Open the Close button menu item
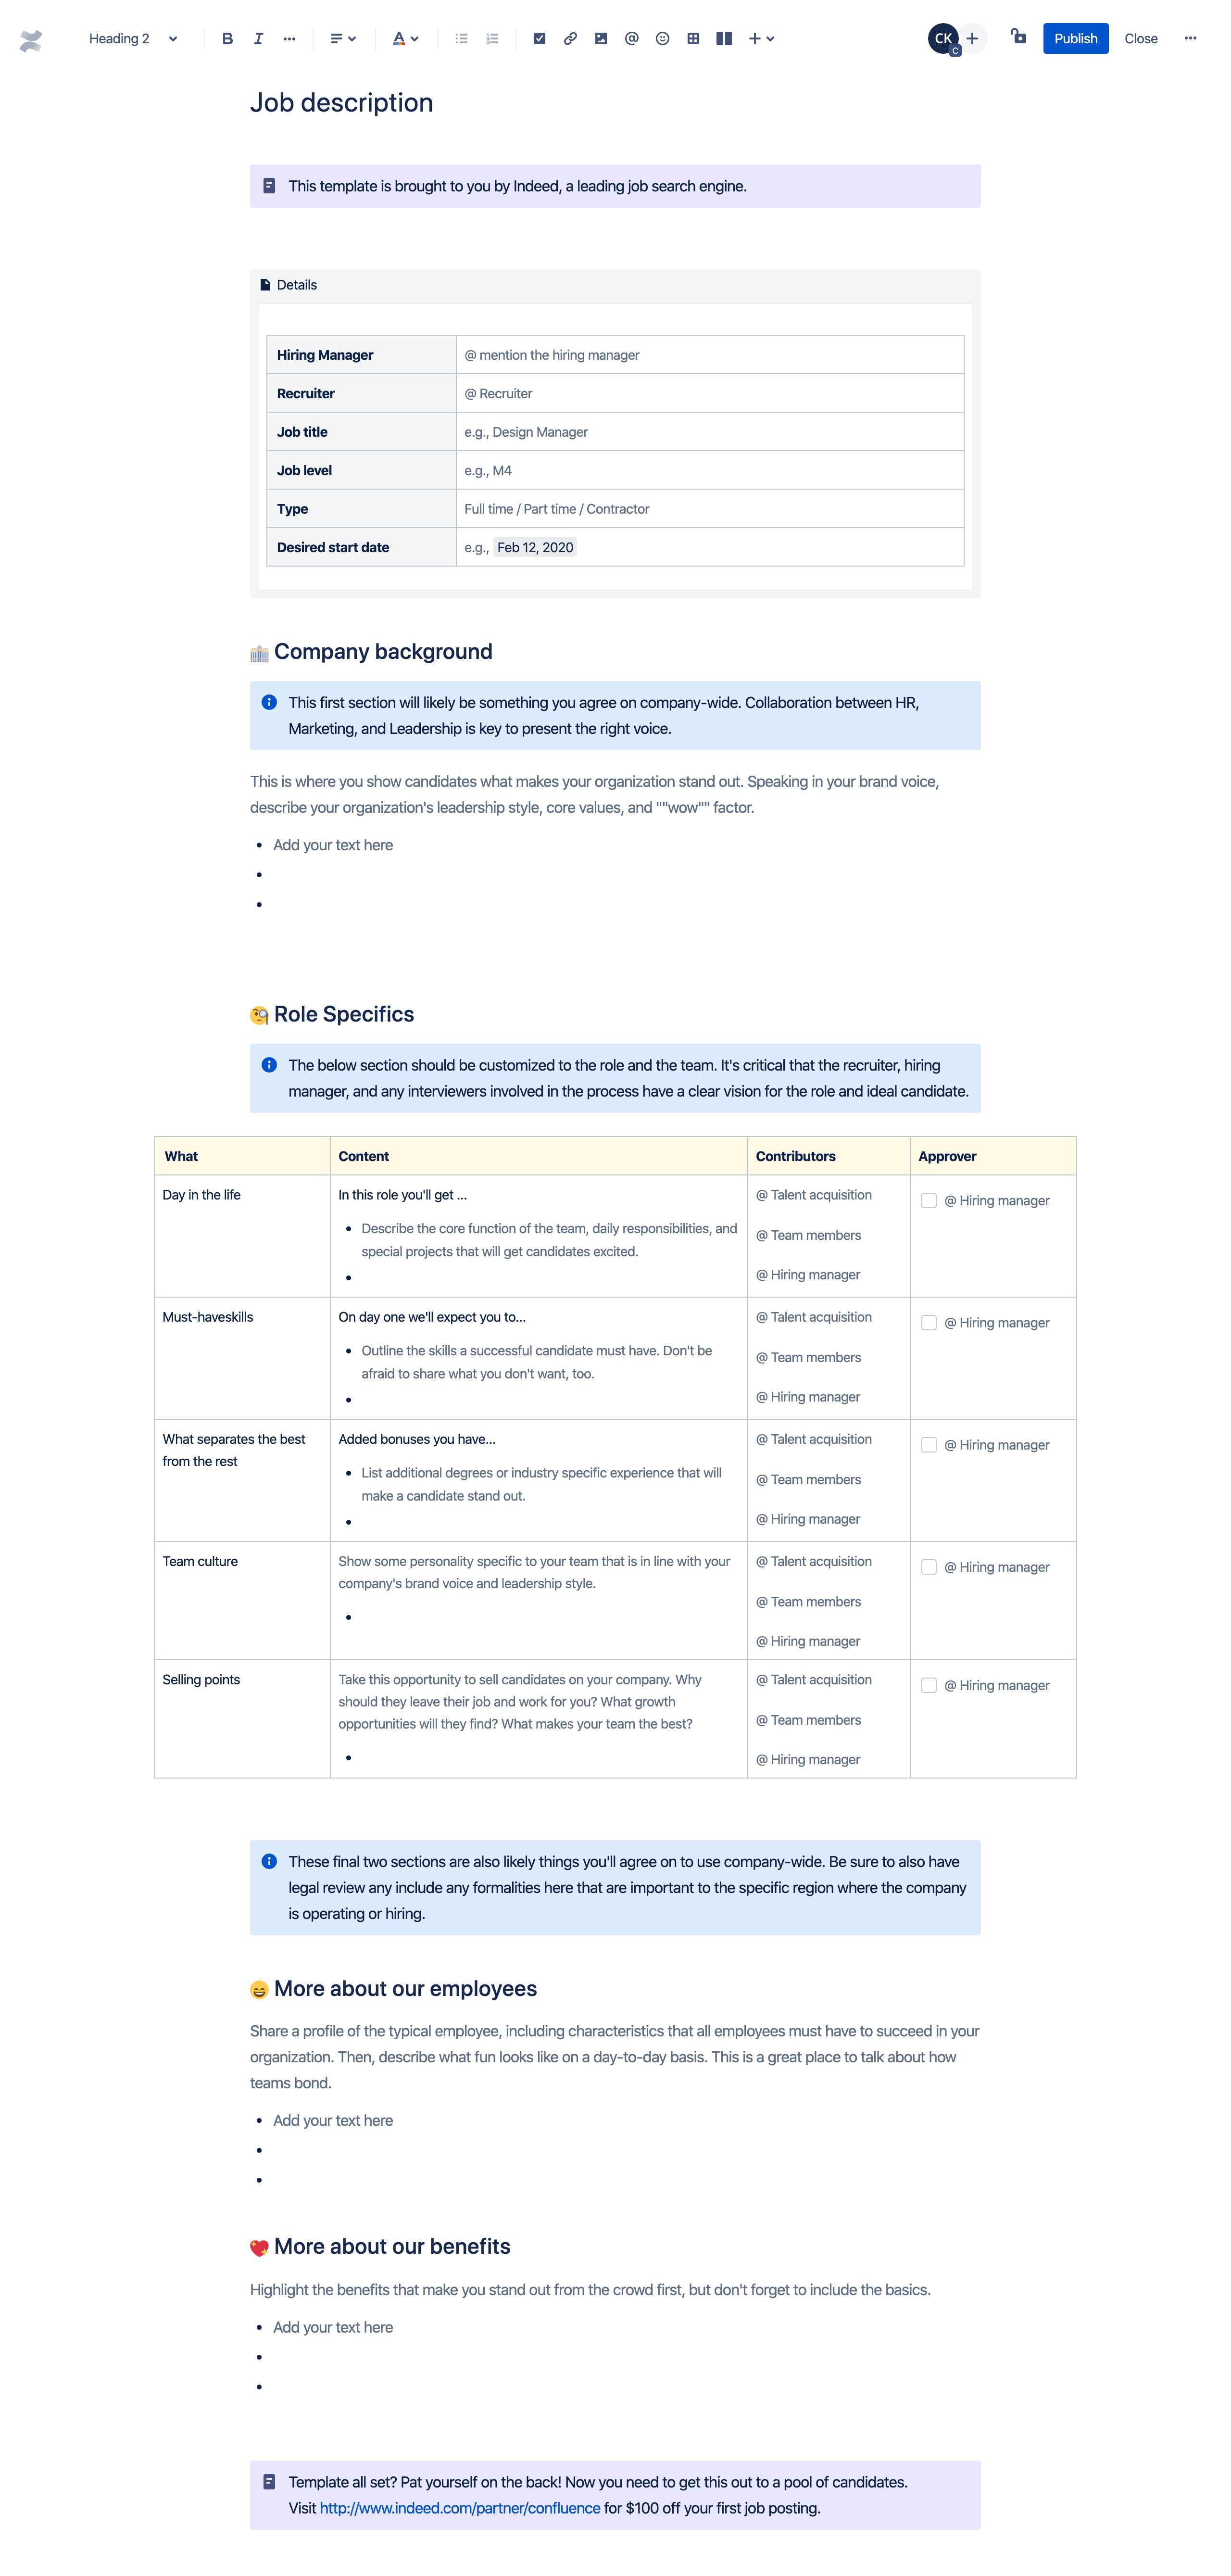 click(x=1141, y=36)
